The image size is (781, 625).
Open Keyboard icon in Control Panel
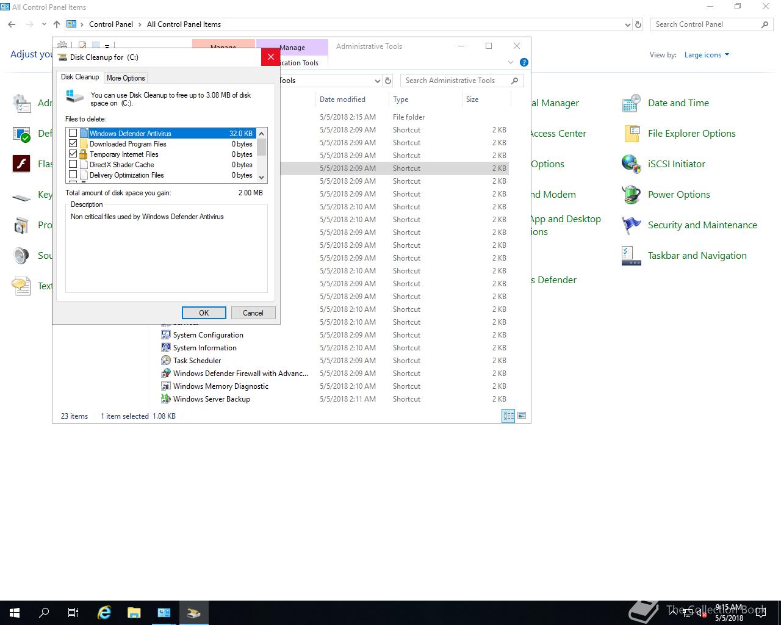[x=21, y=197]
